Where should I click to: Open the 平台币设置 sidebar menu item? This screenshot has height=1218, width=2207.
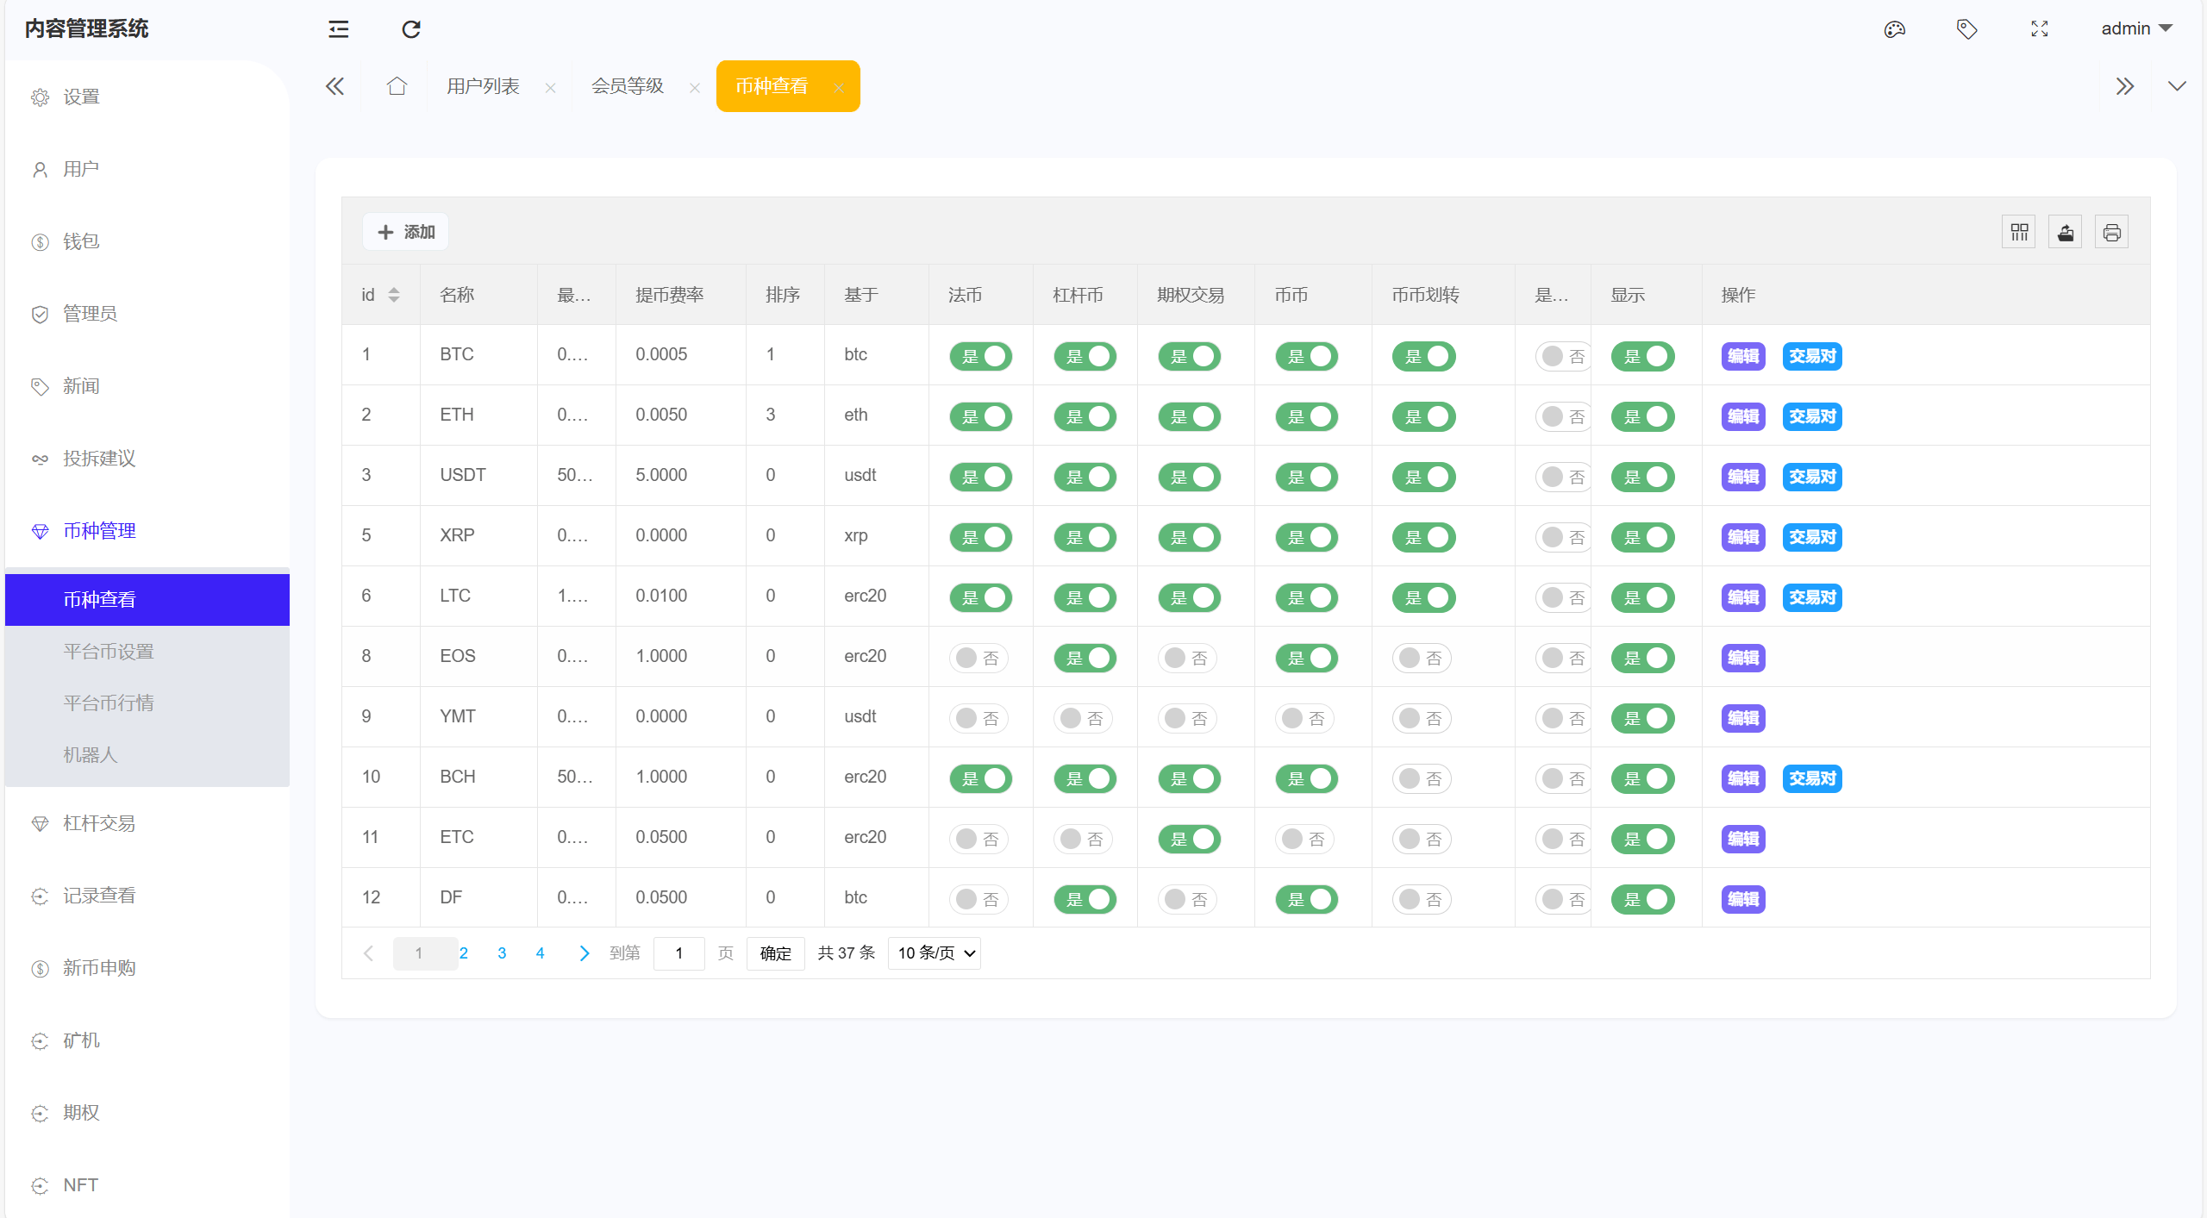point(109,651)
